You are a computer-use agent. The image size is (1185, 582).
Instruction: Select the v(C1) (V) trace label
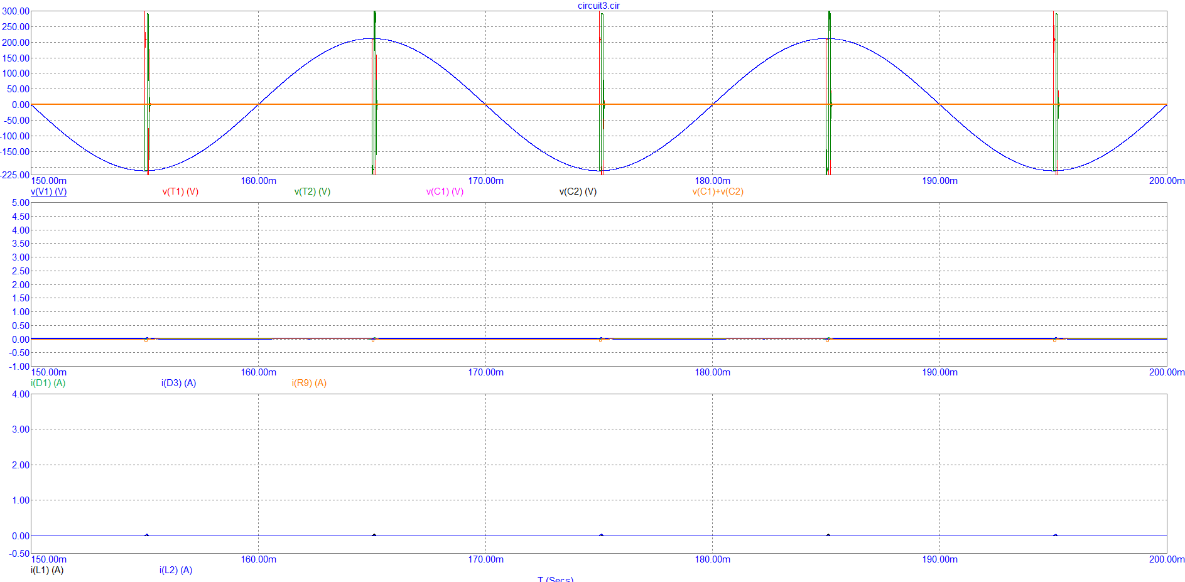pyautogui.click(x=445, y=191)
